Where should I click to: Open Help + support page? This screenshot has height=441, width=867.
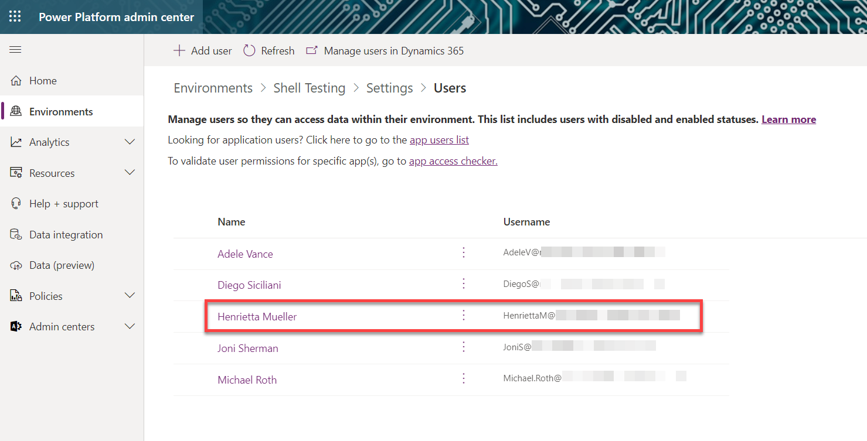72,204
